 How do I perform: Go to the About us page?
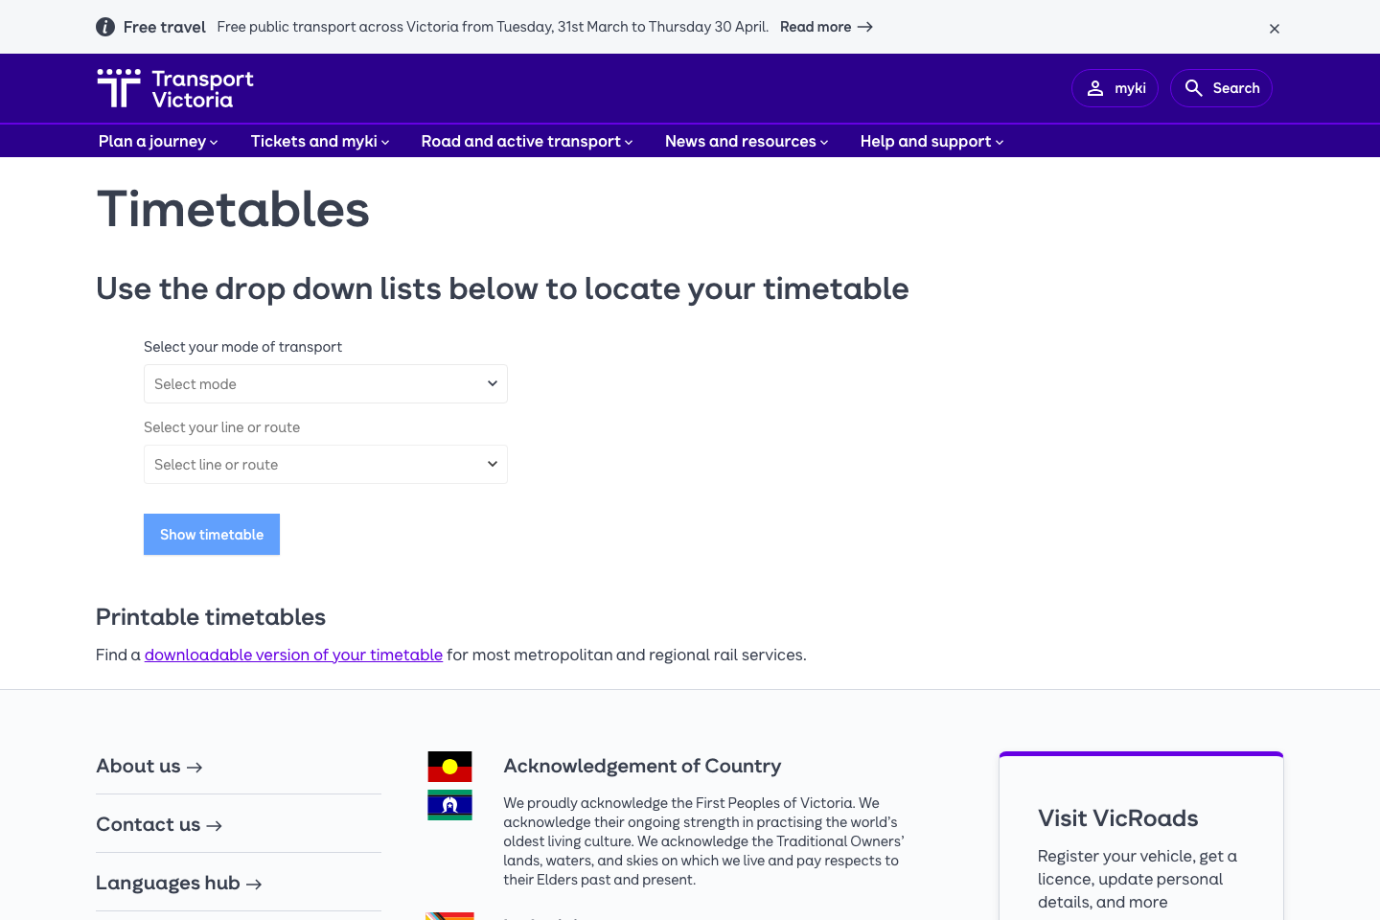pos(149,767)
